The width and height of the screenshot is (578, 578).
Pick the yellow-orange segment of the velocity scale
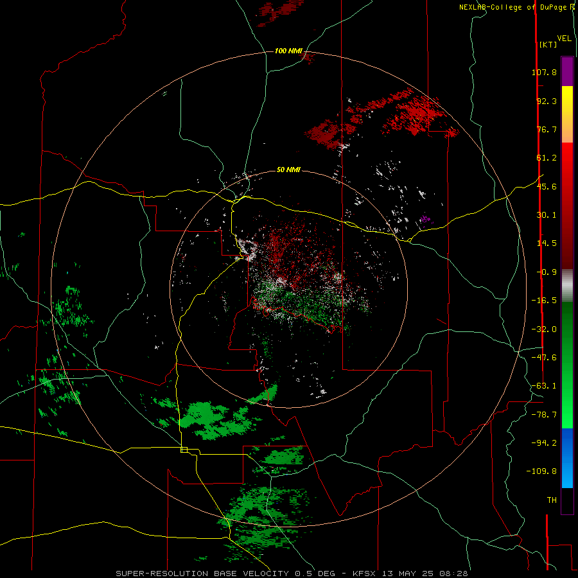(567, 114)
